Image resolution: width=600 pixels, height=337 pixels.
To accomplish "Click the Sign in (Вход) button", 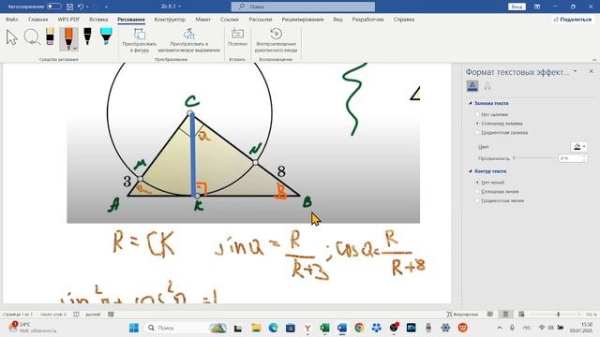I will 517,7.
